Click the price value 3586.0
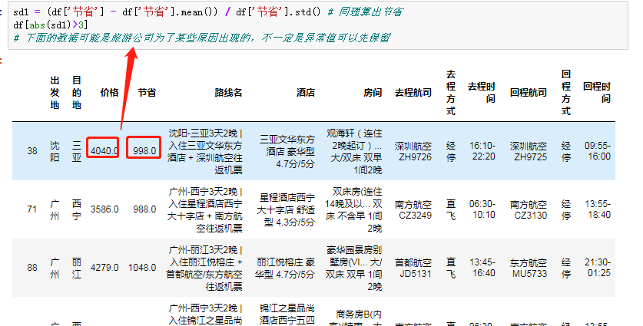This screenshot has height=326, width=643. tap(104, 209)
